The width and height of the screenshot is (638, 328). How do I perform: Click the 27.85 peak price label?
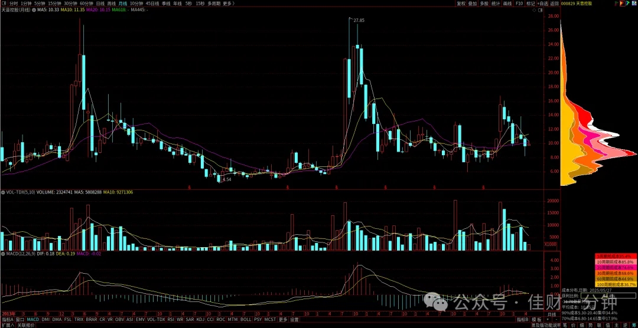coord(359,20)
